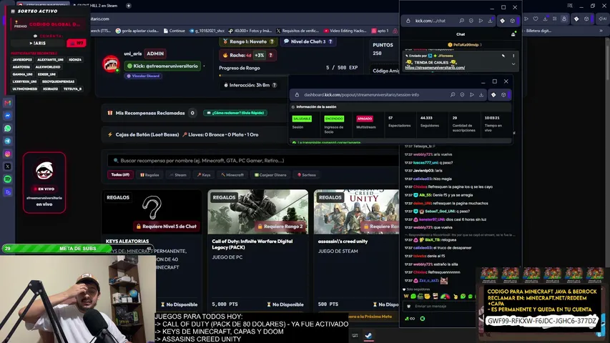Screen dimensions: 610x343
Task: Open Video Editing Hacks bookmark
Action: point(345,31)
